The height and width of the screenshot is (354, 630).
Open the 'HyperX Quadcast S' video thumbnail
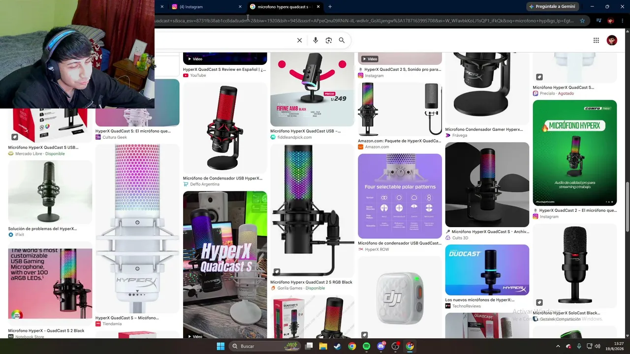225,265
